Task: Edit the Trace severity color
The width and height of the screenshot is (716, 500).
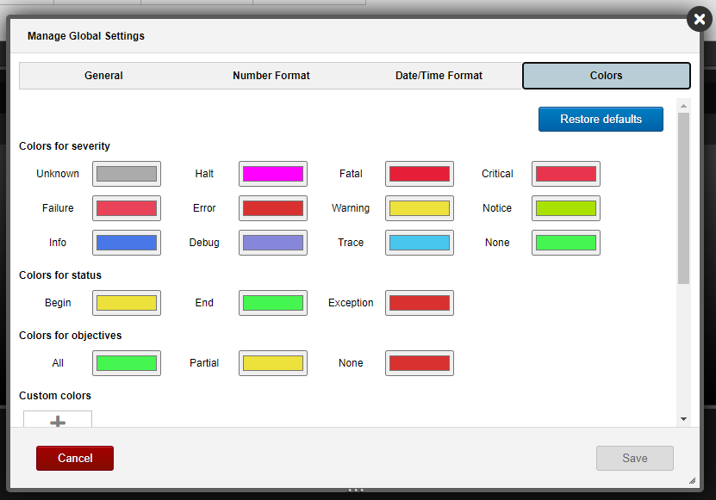Action: [x=419, y=242]
